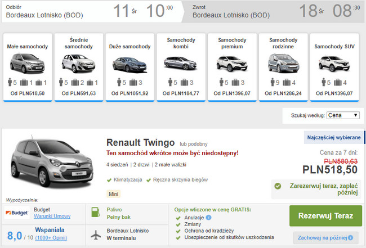Select the Samochody kombi category card
This screenshot has height=248, width=366.
pyautogui.click(x=181, y=67)
